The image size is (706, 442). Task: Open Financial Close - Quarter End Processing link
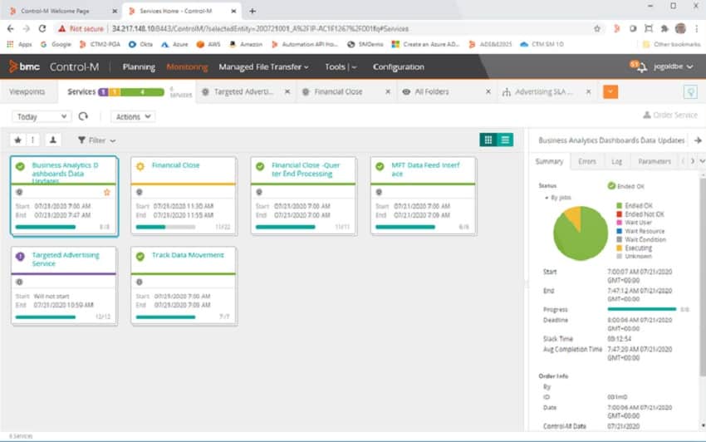pyautogui.click(x=306, y=169)
